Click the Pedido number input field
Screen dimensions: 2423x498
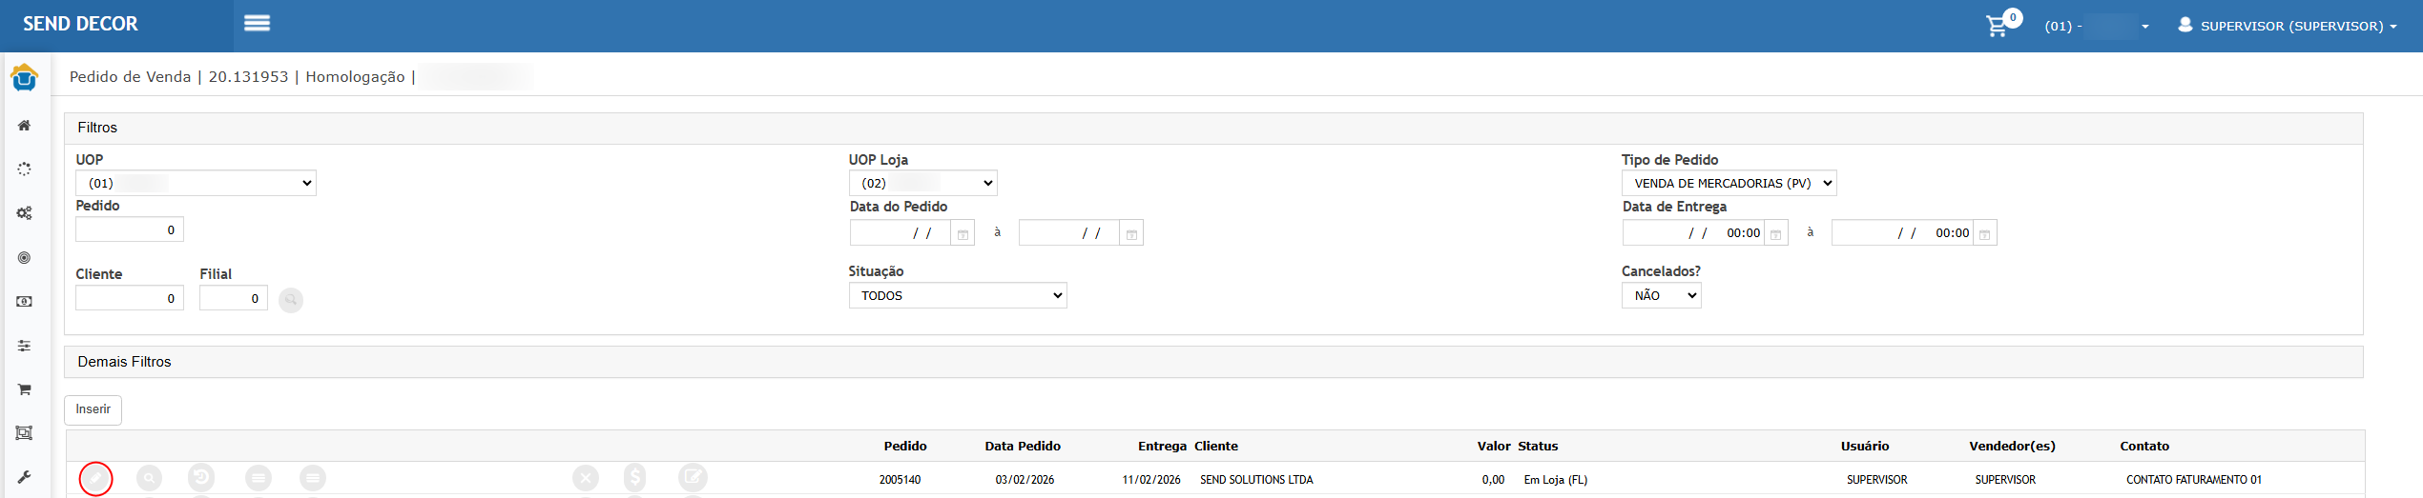click(x=130, y=229)
